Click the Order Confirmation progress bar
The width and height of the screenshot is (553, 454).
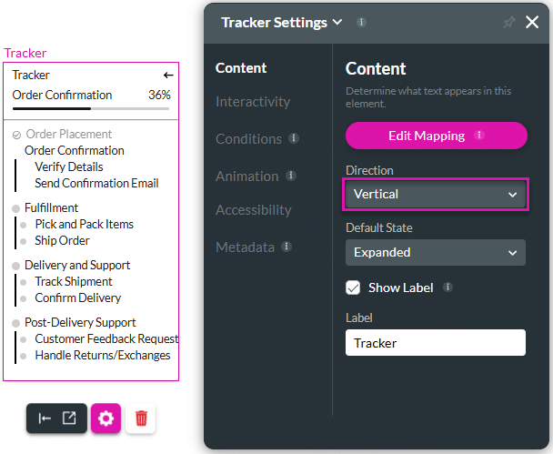(91, 108)
